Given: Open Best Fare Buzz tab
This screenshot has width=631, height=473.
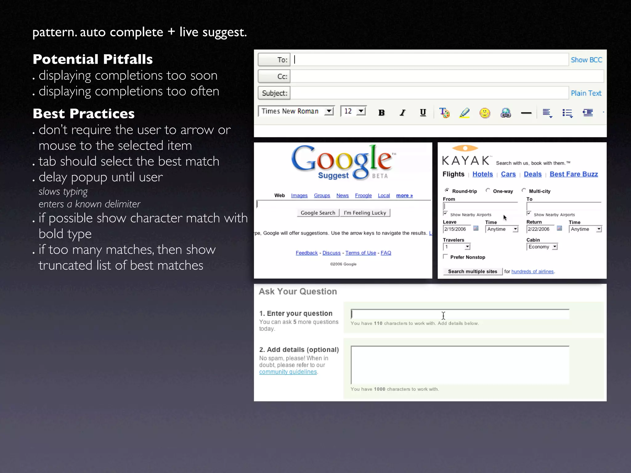Looking at the screenshot, I should (x=574, y=174).
